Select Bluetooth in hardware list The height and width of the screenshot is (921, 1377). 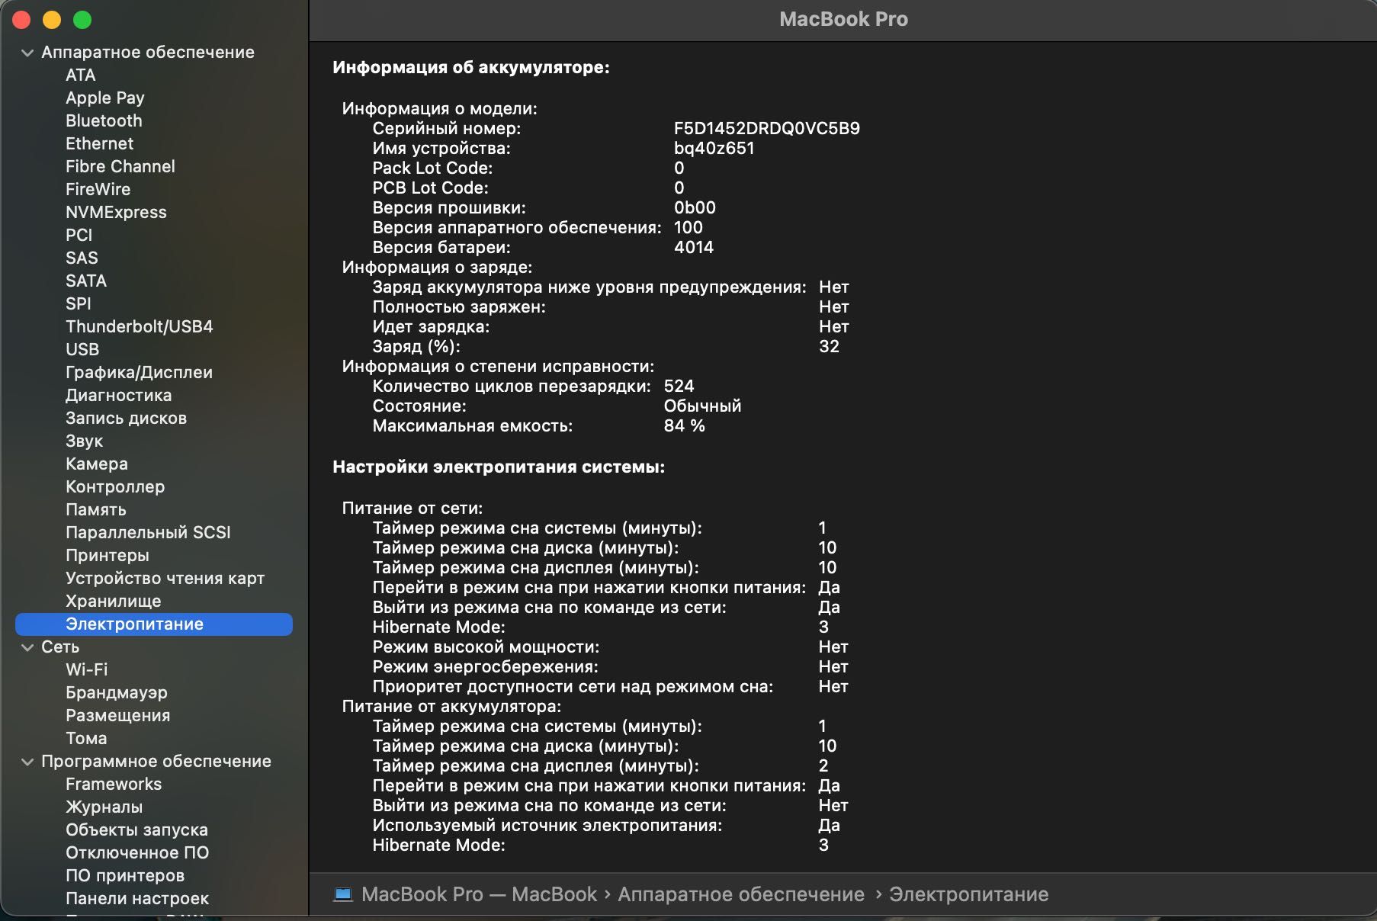tap(104, 120)
